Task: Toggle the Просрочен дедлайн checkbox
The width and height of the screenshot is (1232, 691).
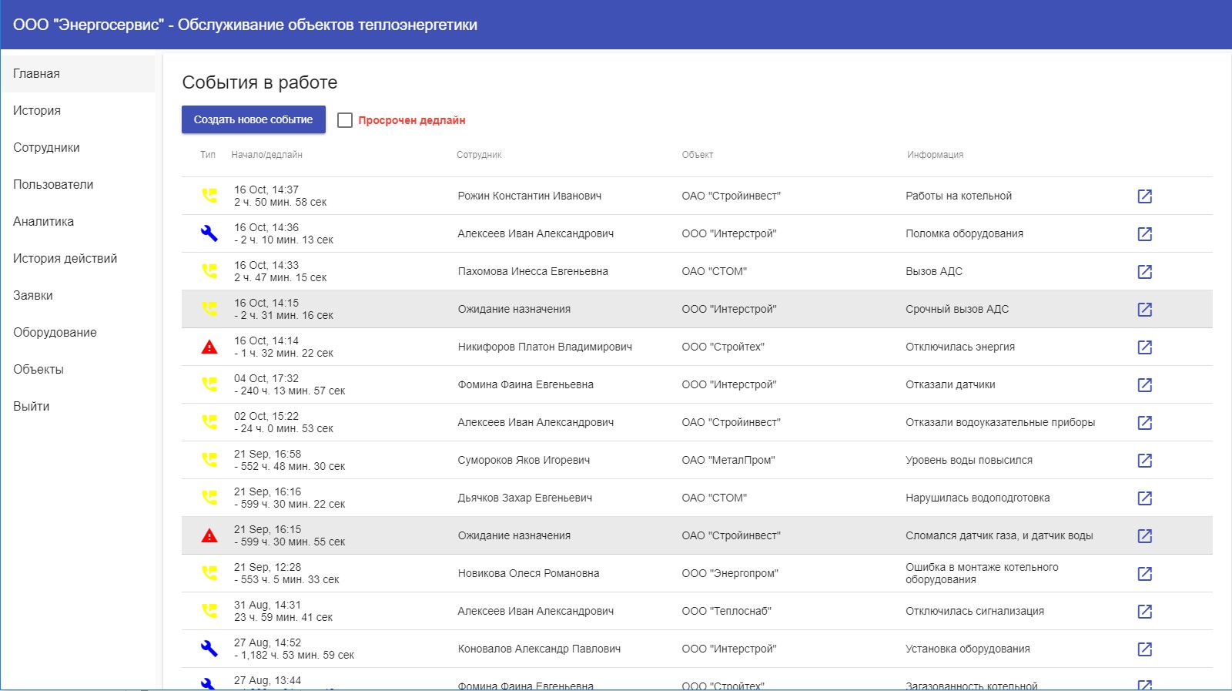Action: [345, 120]
